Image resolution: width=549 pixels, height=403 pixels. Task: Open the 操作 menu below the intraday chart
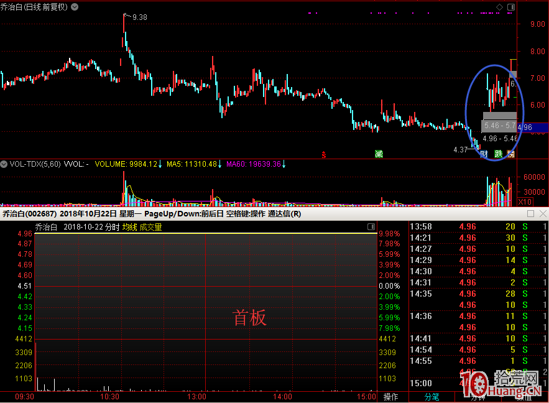point(390,397)
